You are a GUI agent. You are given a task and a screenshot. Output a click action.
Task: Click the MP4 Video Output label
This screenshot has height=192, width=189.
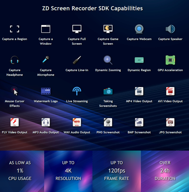pos(139,101)
